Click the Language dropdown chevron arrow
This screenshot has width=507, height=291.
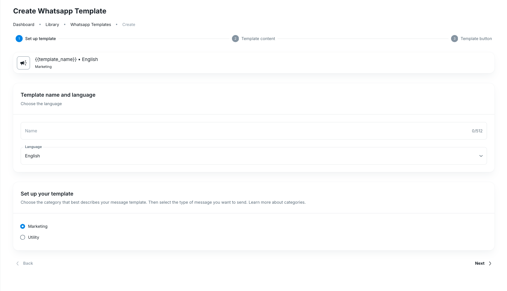481,156
